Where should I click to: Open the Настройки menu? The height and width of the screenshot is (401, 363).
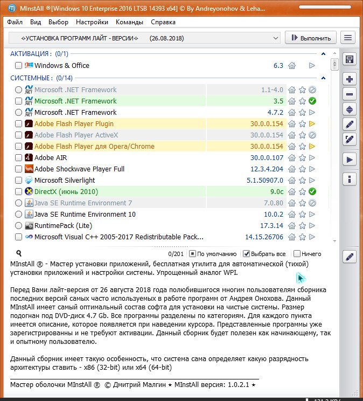pyautogui.click(x=92, y=22)
